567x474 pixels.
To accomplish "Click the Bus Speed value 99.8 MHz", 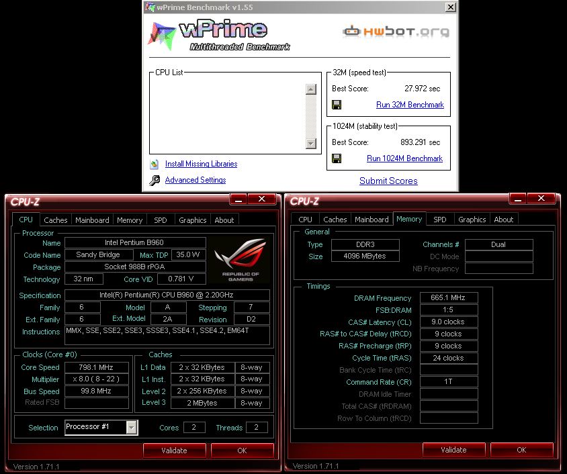I will pos(96,391).
